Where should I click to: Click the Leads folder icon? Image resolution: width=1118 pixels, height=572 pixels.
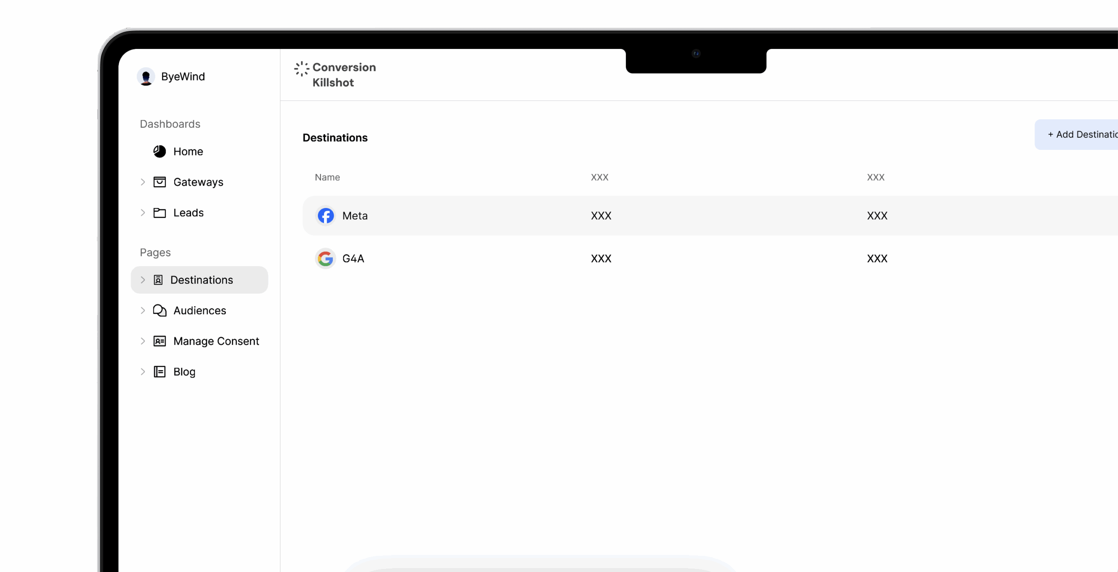point(159,213)
